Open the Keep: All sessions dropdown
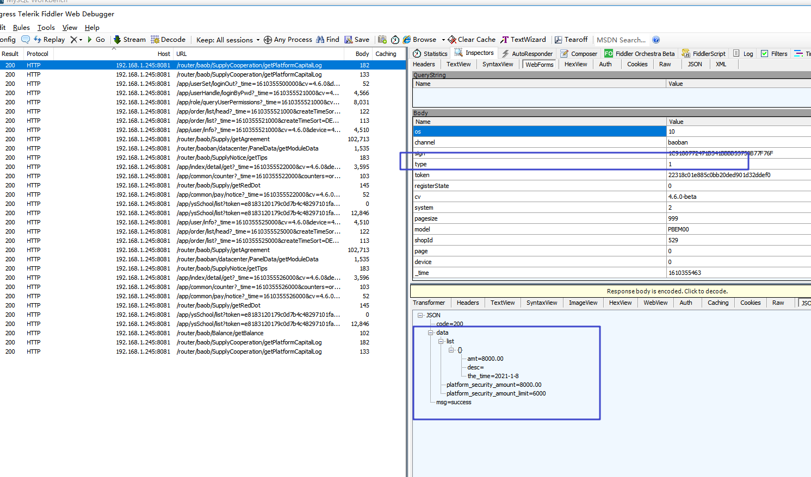Screen dimensions: 811x477 coord(228,40)
